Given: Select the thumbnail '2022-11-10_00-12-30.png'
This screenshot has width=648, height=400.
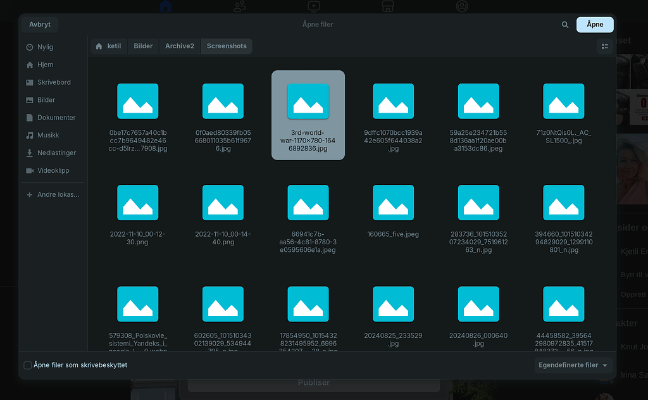Looking at the screenshot, I should click(137, 203).
